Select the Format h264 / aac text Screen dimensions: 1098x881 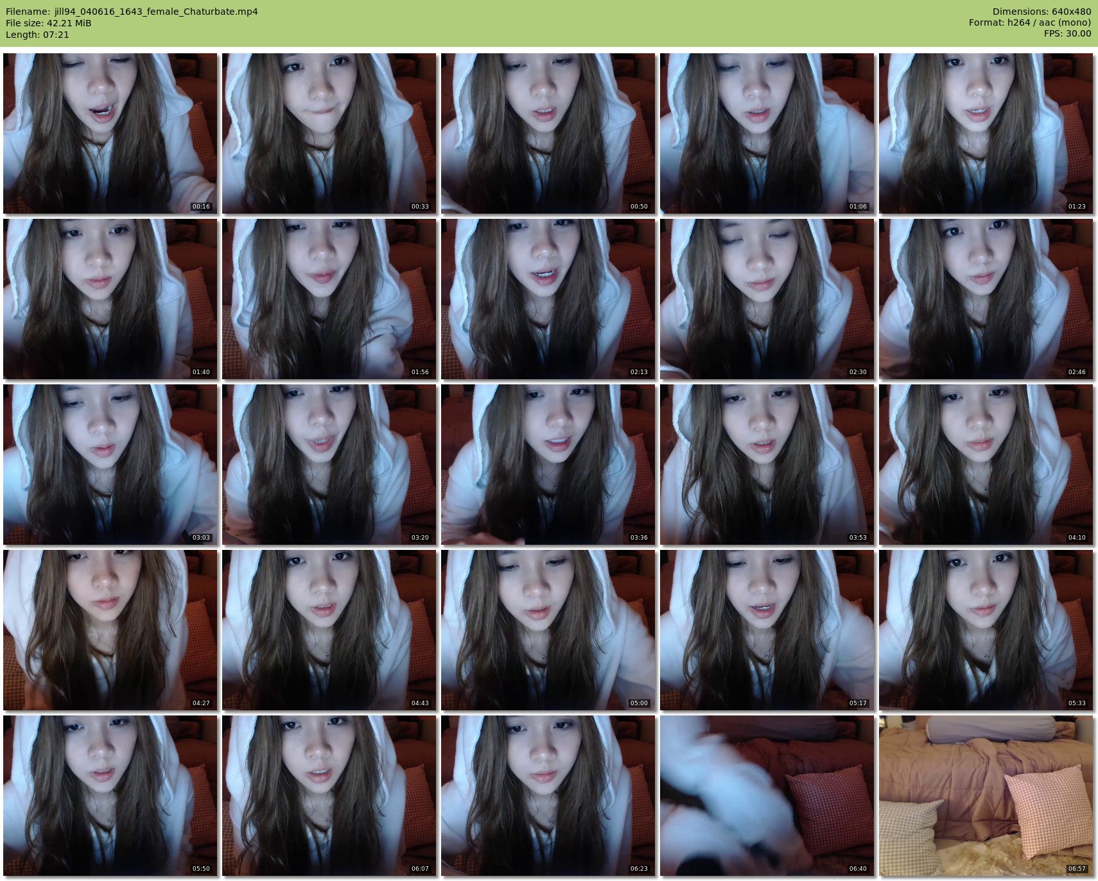(1030, 23)
